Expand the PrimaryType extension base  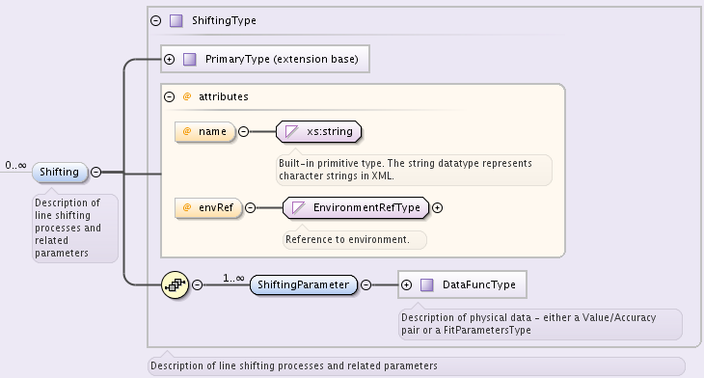pyautogui.click(x=170, y=59)
